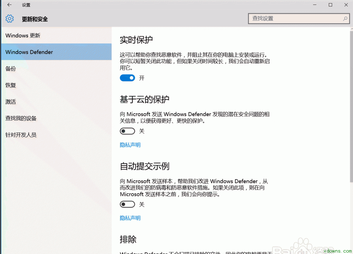
Task: Open 查找我的设备 in the sidebar
Action: pyautogui.click(x=56, y=118)
